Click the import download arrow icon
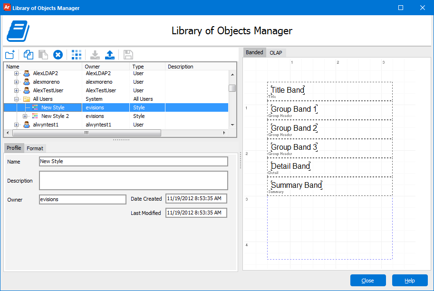The height and width of the screenshot is (291, 434). 95,55
